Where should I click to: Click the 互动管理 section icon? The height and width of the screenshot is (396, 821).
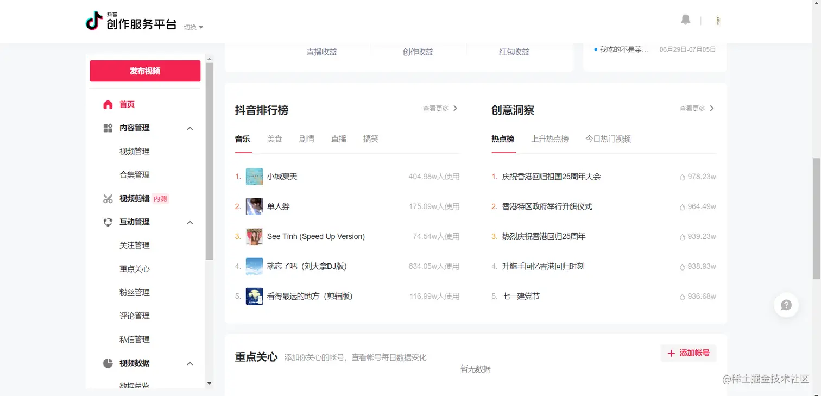click(108, 222)
